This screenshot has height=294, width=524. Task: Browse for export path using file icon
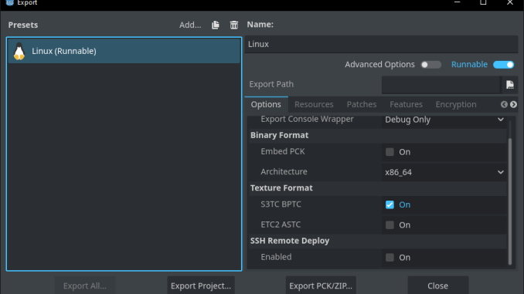coord(510,84)
